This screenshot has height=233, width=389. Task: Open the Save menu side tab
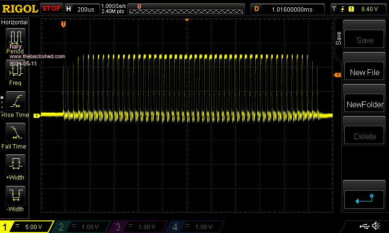(338, 39)
